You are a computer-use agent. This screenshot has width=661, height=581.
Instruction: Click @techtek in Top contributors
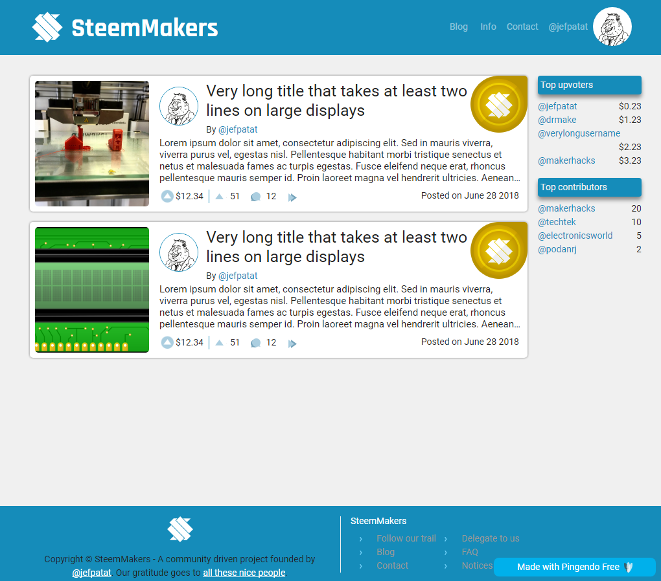[557, 222]
